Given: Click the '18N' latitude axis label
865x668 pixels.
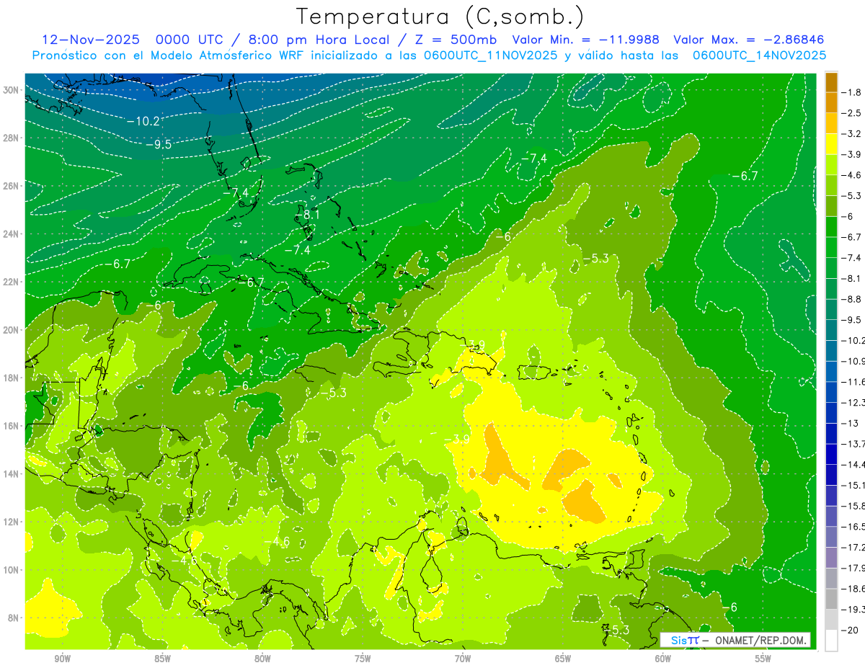Looking at the screenshot, I should (x=12, y=378).
